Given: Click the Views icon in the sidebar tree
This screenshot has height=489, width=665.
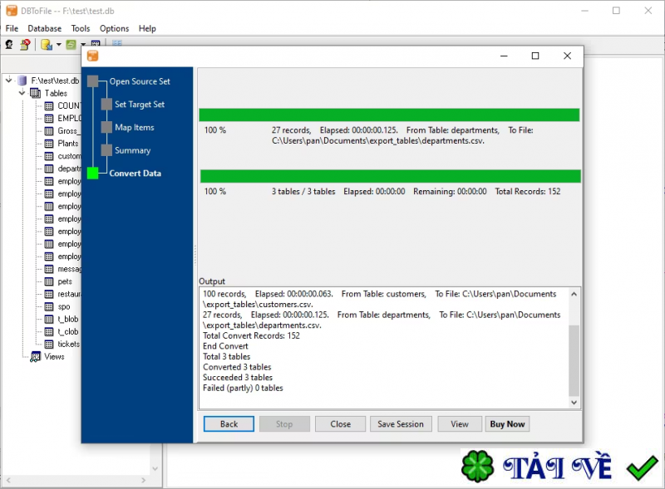Looking at the screenshot, I should [36, 357].
